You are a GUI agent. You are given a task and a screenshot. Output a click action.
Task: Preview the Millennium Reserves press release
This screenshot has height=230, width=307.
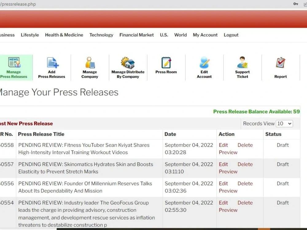click(x=228, y=191)
